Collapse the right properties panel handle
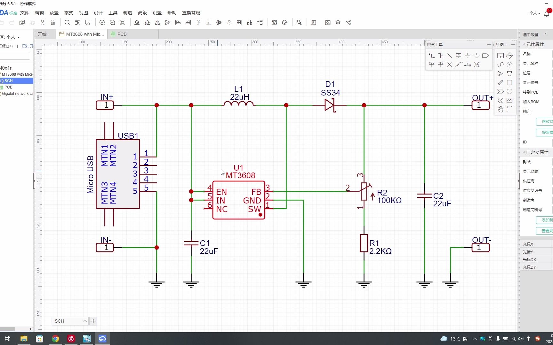Image resolution: width=553 pixels, height=345 pixels. 518,181
